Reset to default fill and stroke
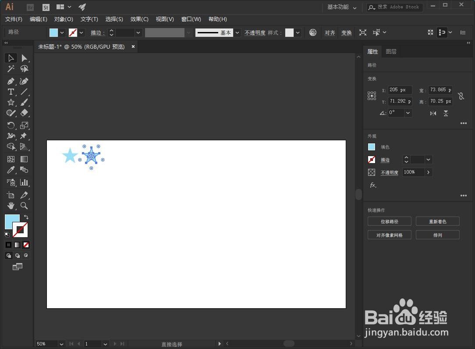This screenshot has width=475, height=349. point(7,235)
